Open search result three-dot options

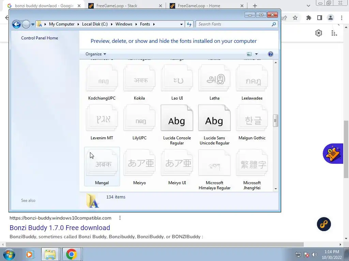tap(120, 218)
